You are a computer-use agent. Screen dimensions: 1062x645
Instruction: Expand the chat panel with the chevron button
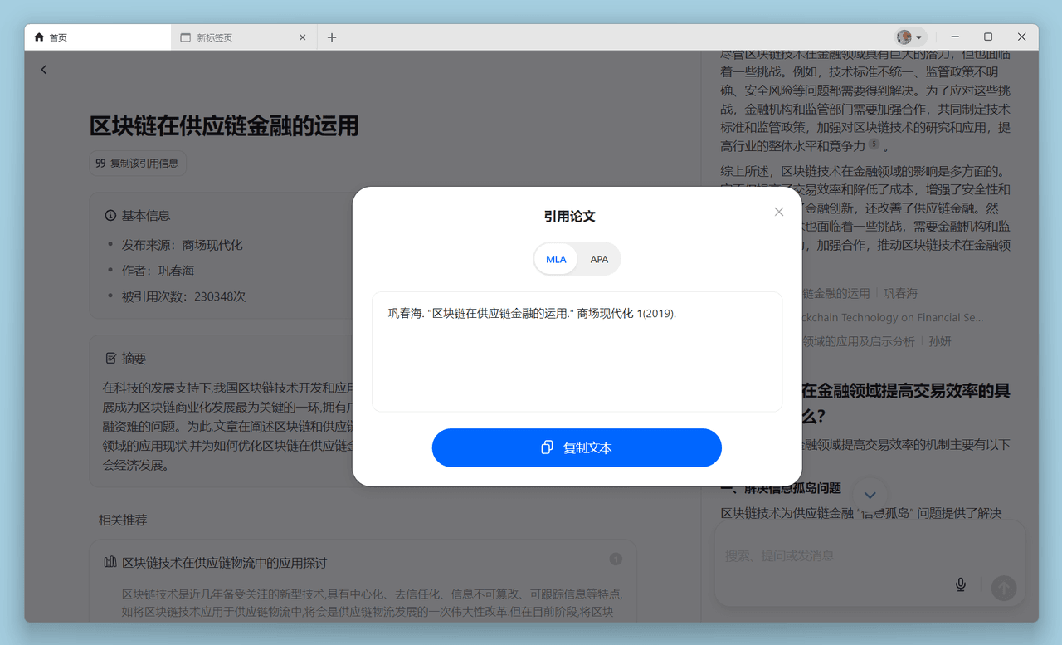(x=870, y=493)
